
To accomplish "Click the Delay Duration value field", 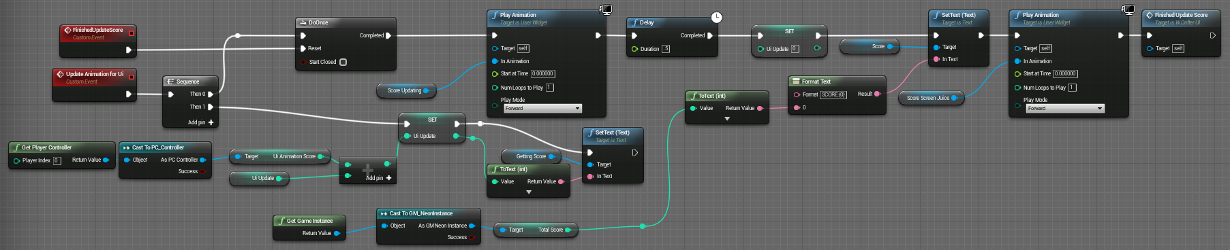I will (x=666, y=49).
